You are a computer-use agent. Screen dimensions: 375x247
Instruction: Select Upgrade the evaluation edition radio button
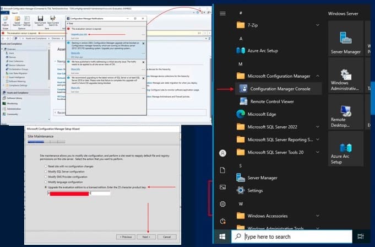pos(46,187)
